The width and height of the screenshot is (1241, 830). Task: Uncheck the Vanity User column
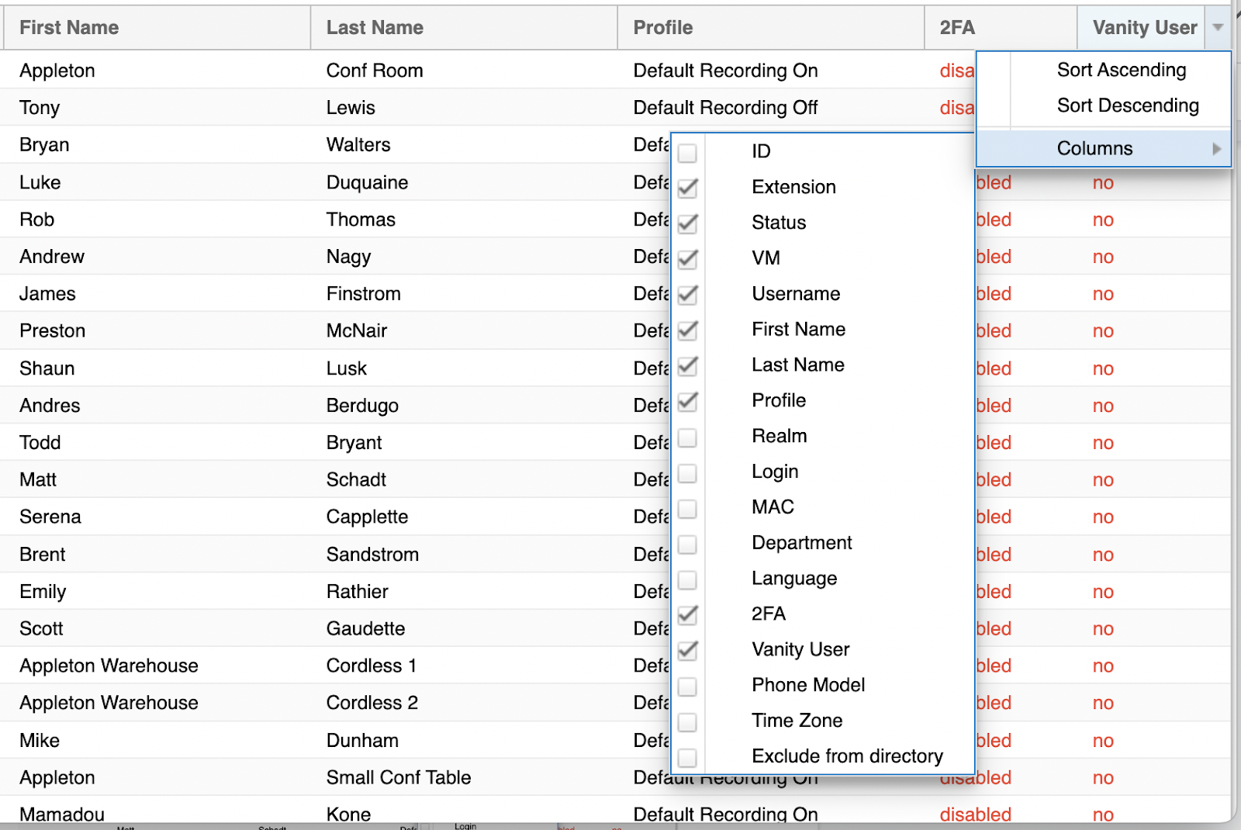click(686, 651)
